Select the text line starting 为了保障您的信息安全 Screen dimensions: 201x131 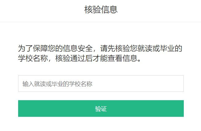coord(100,48)
